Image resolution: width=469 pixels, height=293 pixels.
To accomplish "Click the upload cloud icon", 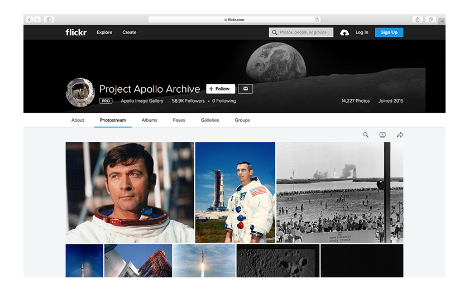I will (x=344, y=32).
